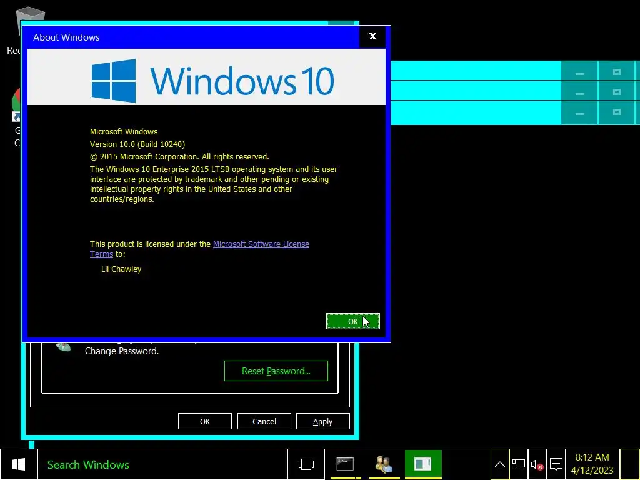Click Cancel in the user accounts dialog
Image resolution: width=640 pixels, height=480 pixels.
pyautogui.click(x=264, y=421)
